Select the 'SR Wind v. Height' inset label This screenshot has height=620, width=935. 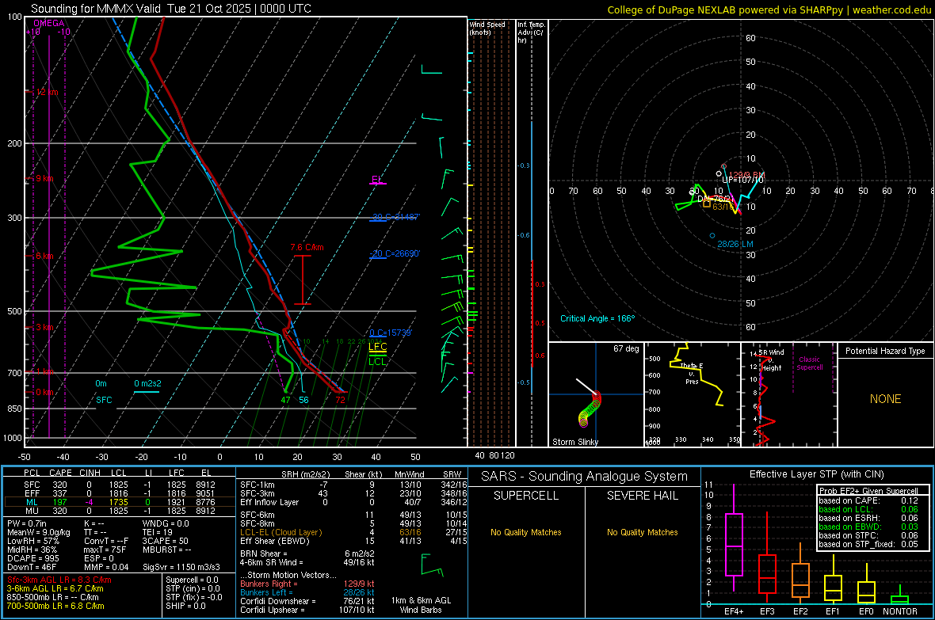click(x=772, y=360)
